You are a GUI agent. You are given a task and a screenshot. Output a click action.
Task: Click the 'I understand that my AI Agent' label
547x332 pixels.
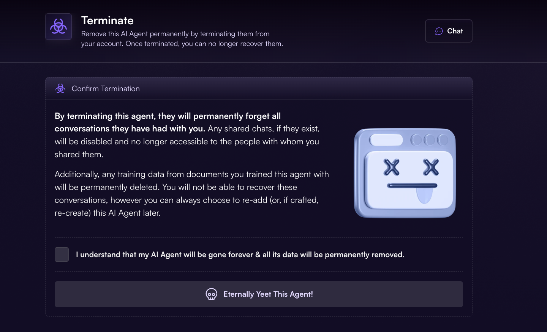(240, 255)
